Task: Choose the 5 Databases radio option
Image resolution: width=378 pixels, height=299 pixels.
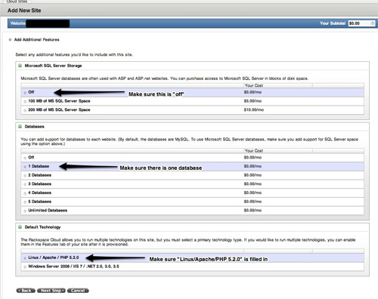Action: pyautogui.click(x=25, y=202)
